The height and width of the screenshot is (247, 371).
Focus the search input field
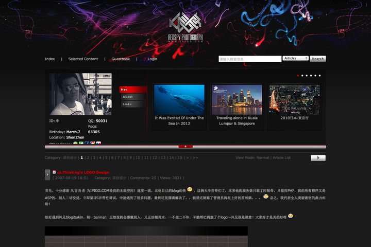coord(250,59)
